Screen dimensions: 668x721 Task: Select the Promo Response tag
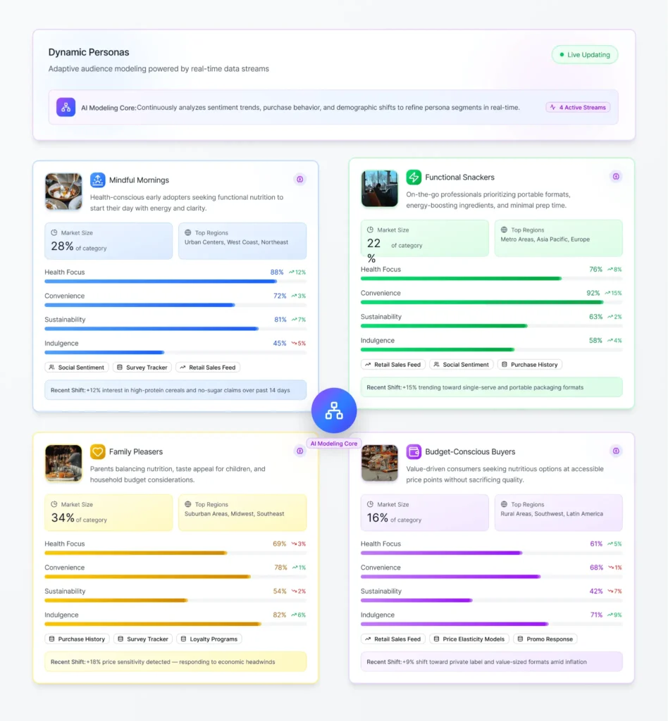click(545, 639)
